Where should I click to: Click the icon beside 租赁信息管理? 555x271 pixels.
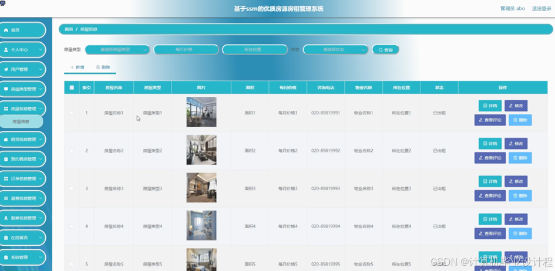tap(6, 140)
